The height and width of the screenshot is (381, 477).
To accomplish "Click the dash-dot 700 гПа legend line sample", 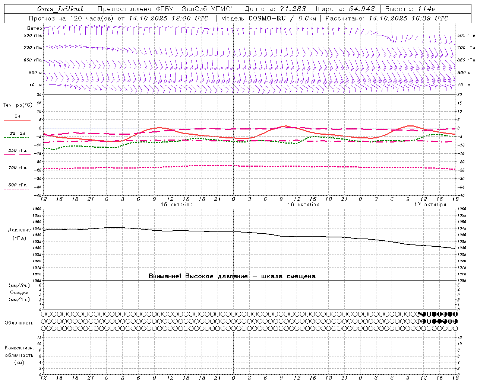I will pos(16,172).
